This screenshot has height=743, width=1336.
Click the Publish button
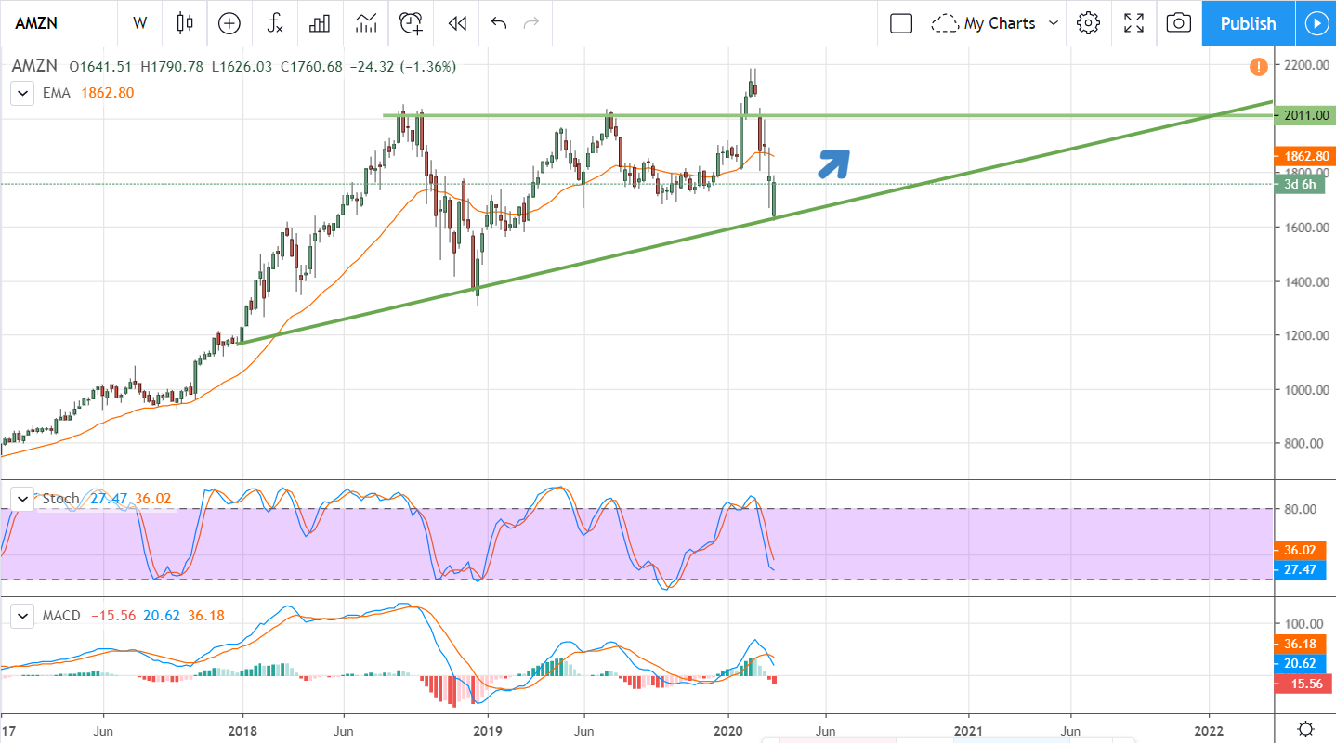point(1248,23)
